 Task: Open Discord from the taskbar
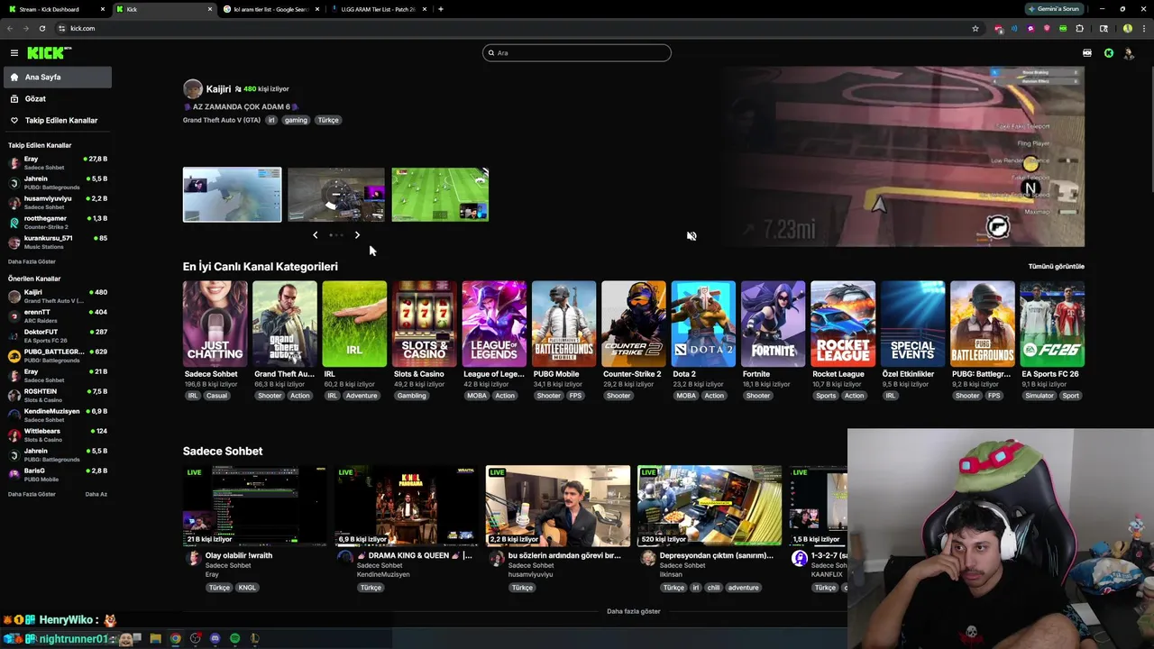click(x=215, y=638)
